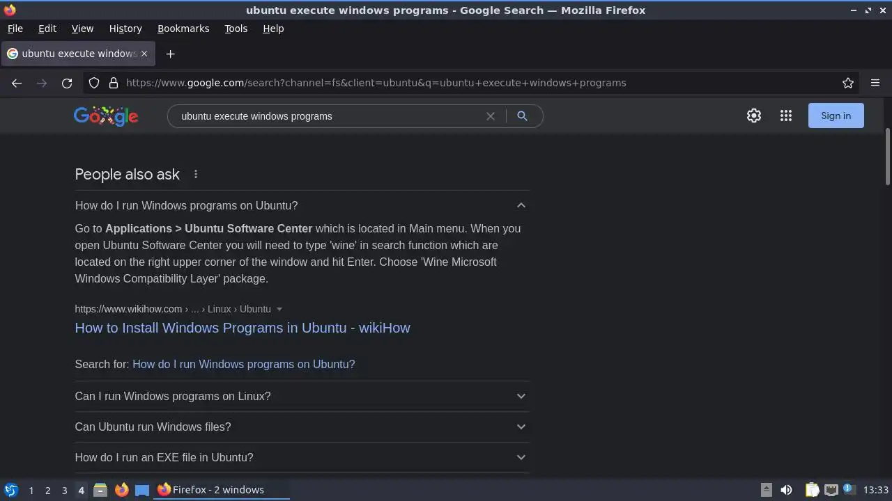Launch Firefox from panel quick launch
Image resolution: width=892 pixels, height=501 pixels.
coord(121,490)
